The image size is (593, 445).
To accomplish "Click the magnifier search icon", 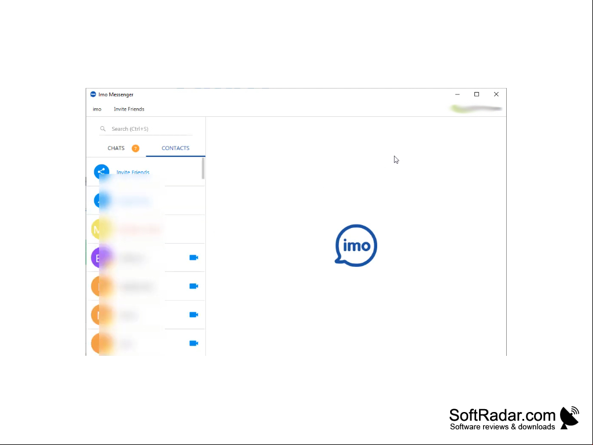I will click(103, 128).
